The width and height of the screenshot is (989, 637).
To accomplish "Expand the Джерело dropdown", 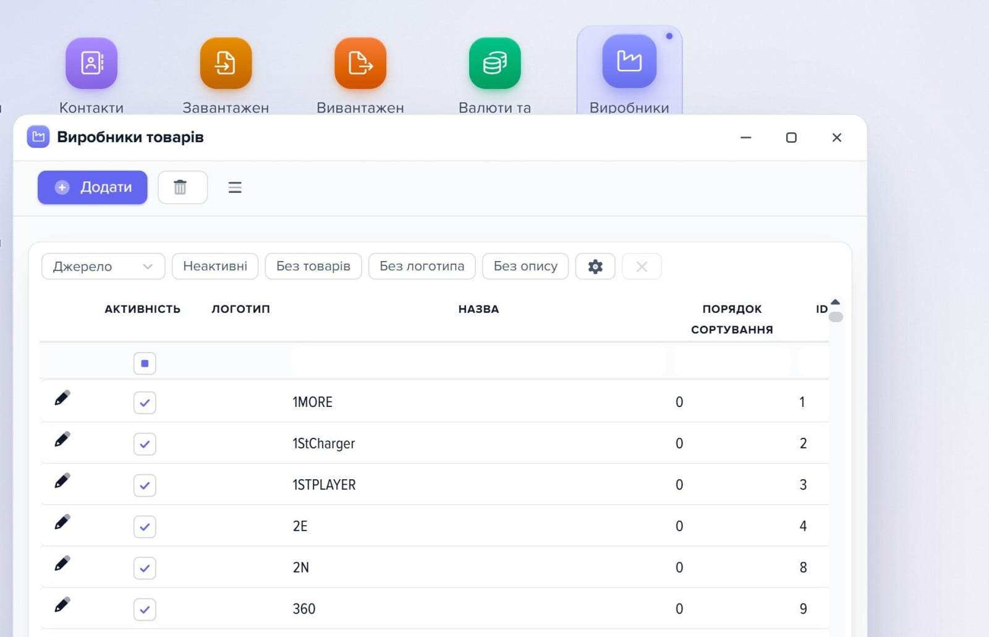I will coord(103,267).
